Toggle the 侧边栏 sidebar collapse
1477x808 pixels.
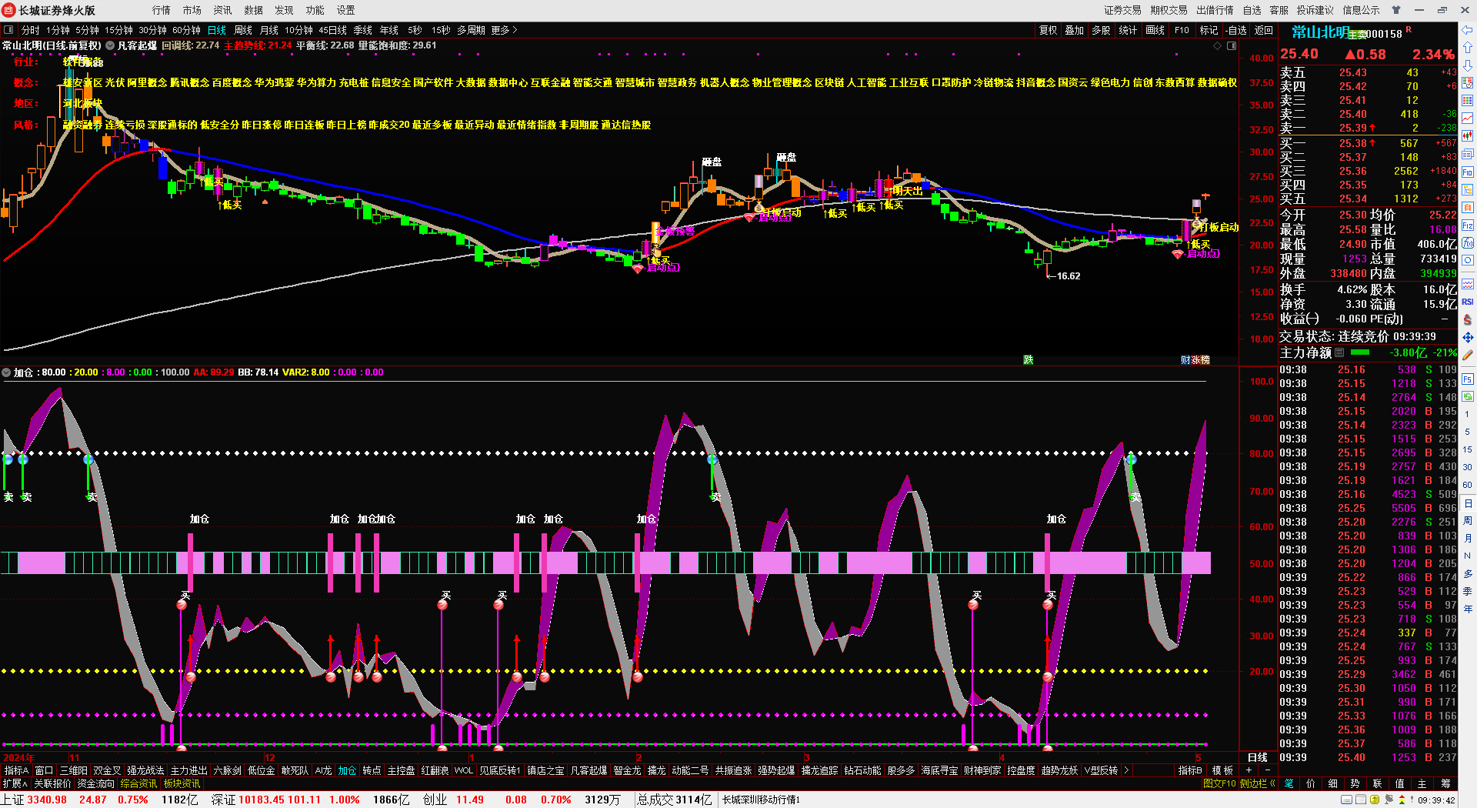[1257, 783]
